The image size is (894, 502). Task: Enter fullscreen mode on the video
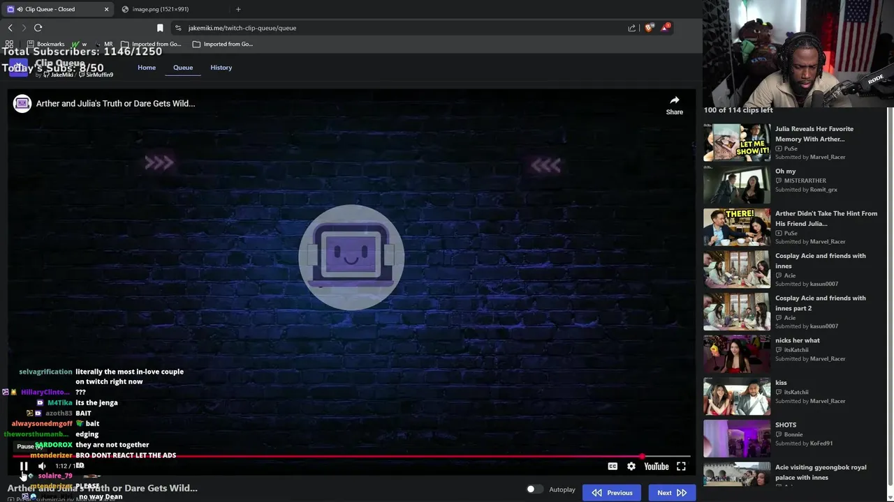point(681,466)
